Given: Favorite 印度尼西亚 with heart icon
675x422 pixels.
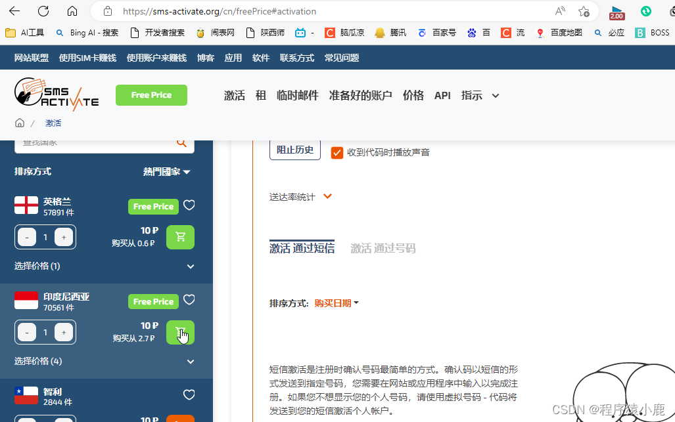Looking at the screenshot, I should [x=189, y=299].
